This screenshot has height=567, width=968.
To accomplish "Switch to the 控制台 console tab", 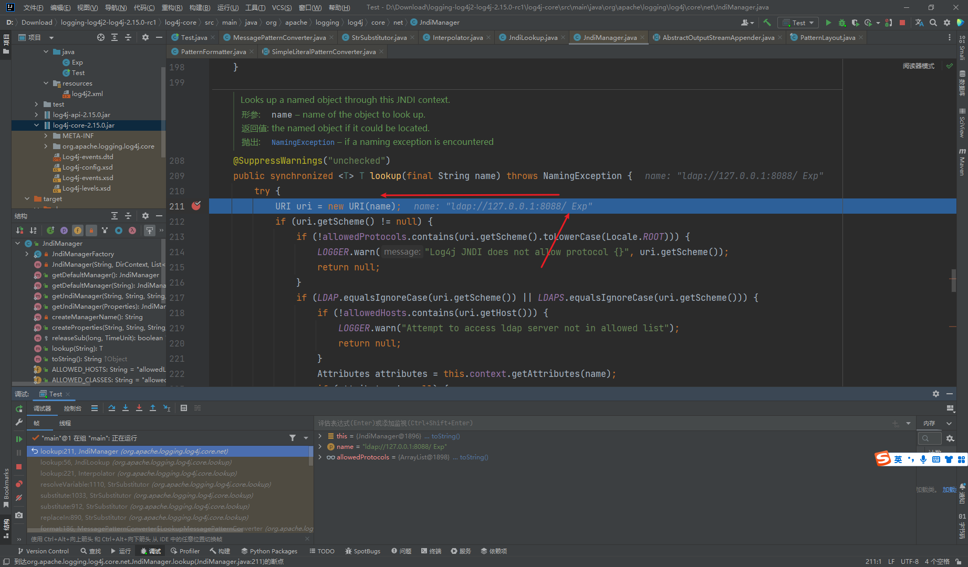I will (72, 408).
